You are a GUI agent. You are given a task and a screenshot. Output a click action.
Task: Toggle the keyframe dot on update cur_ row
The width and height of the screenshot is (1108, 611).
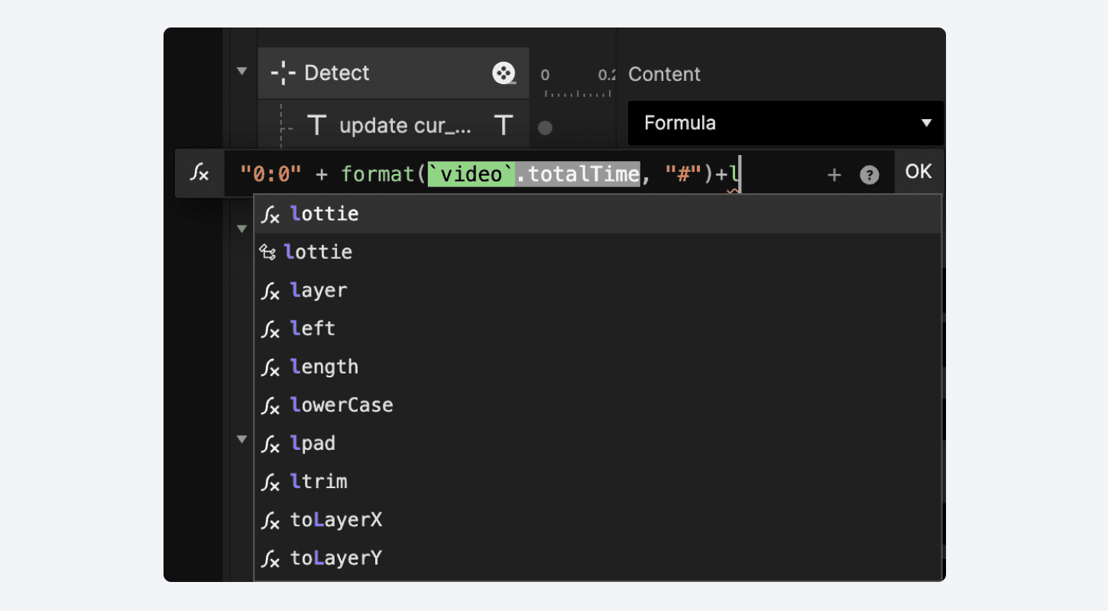[x=546, y=128]
